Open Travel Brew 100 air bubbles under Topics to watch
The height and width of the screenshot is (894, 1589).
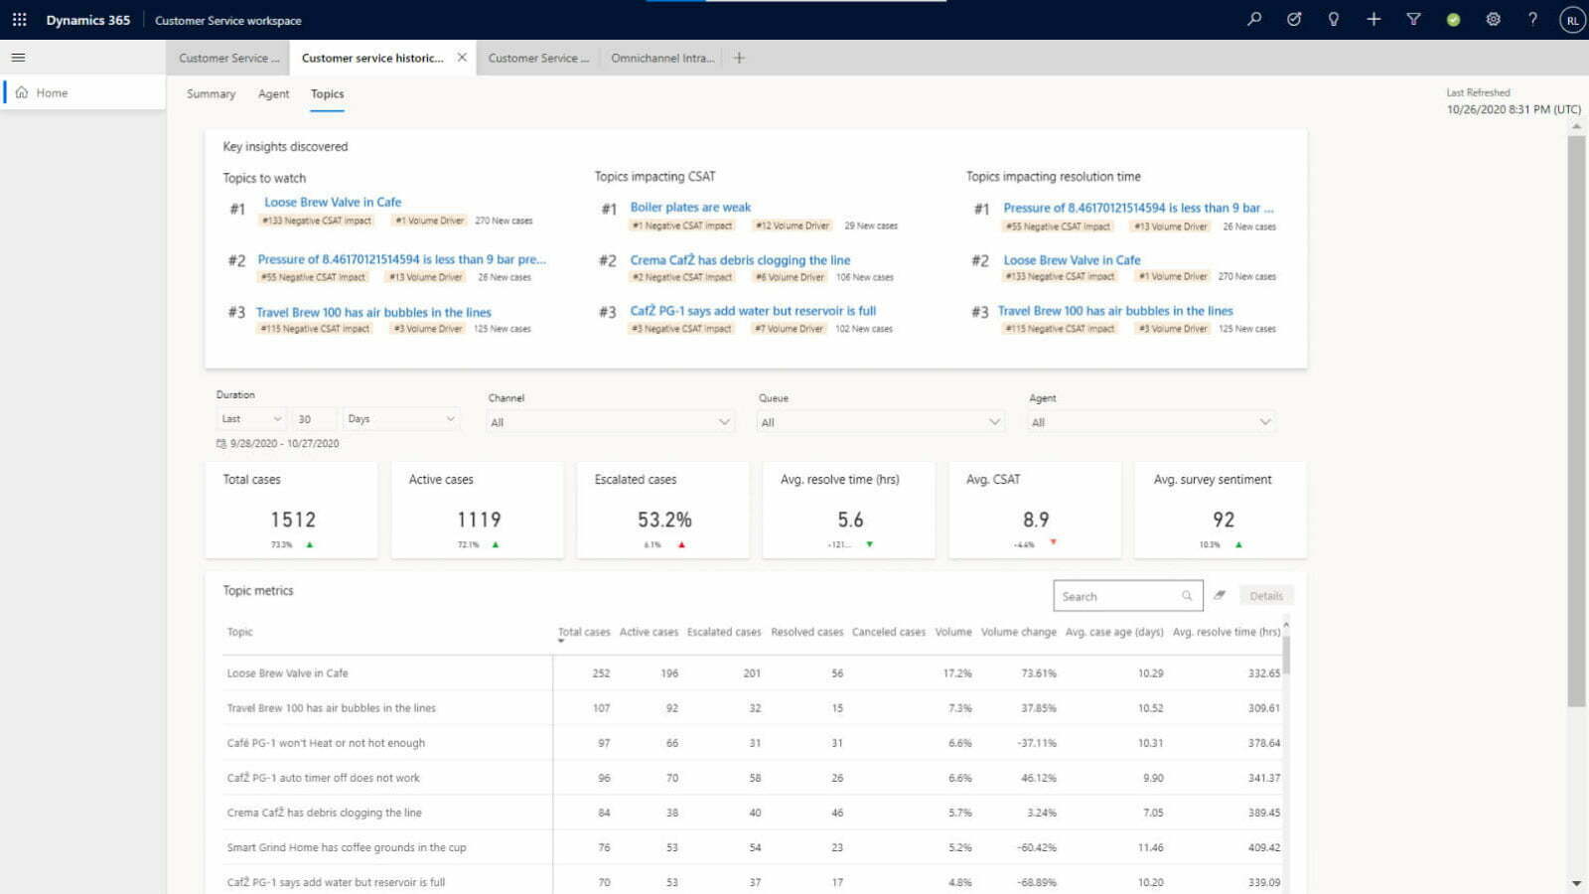point(373,312)
